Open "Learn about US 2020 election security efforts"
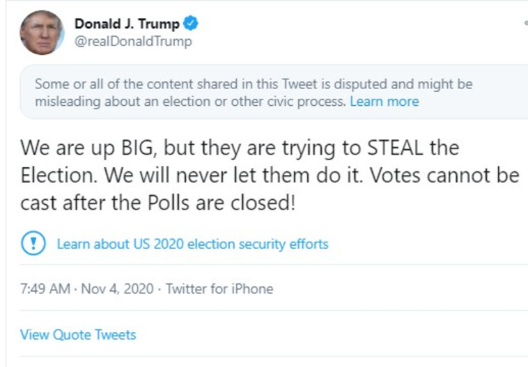Viewport: 528px width, 367px height. pyautogui.click(x=192, y=244)
